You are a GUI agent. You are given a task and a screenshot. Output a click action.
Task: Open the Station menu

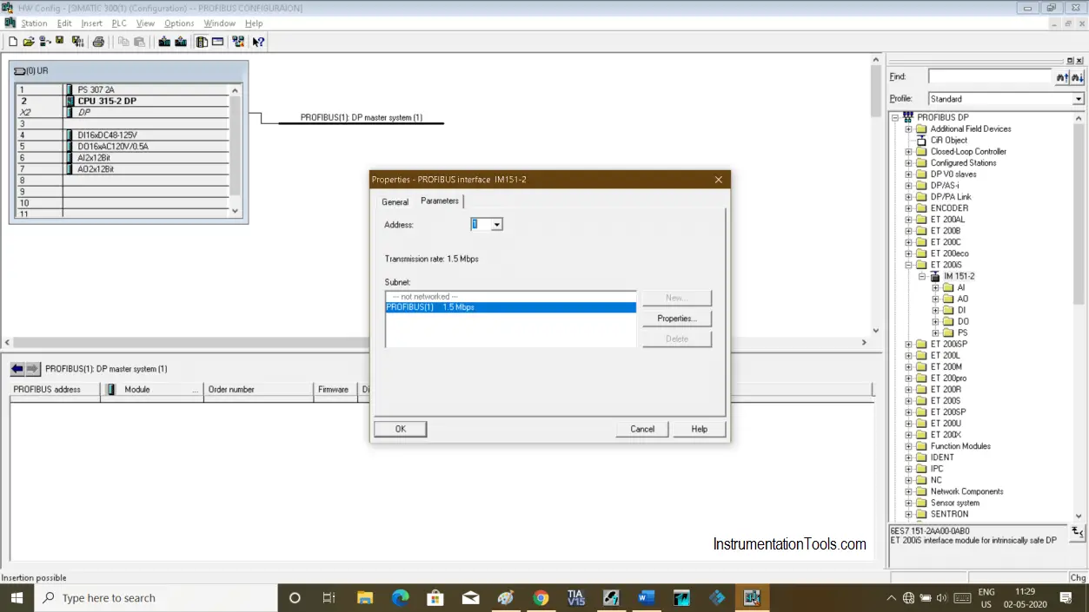pyautogui.click(x=34, y=23)
